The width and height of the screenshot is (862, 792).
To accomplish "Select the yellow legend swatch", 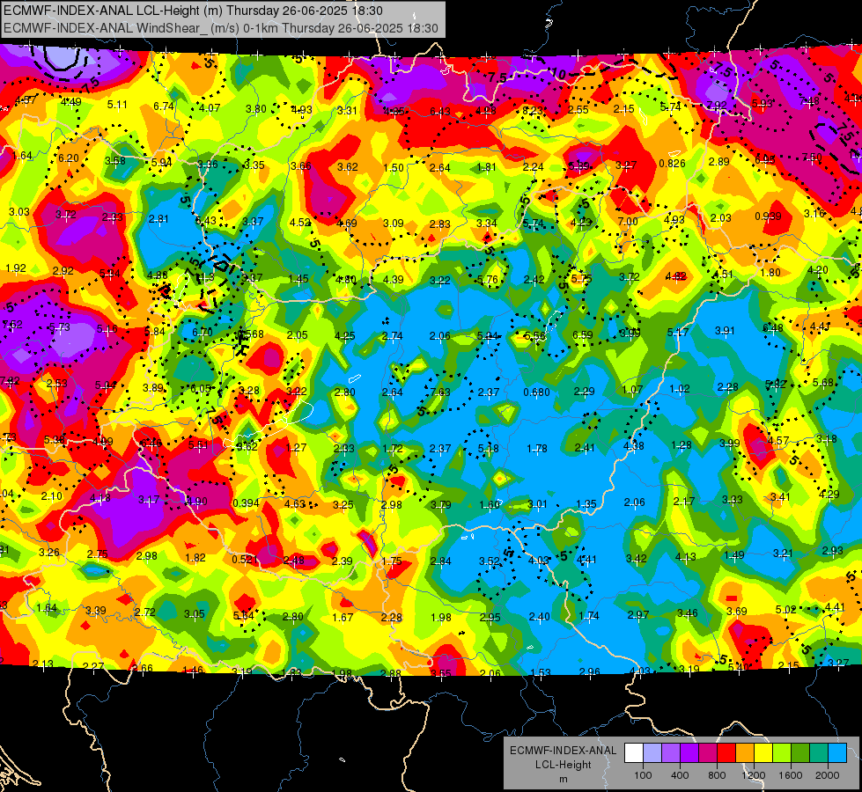I will 763,753.
